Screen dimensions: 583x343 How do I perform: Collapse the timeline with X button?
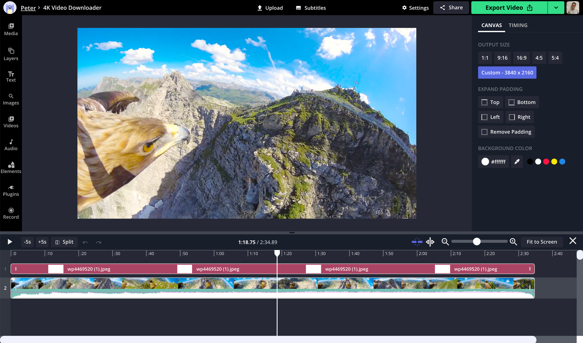tap(573, 241)
